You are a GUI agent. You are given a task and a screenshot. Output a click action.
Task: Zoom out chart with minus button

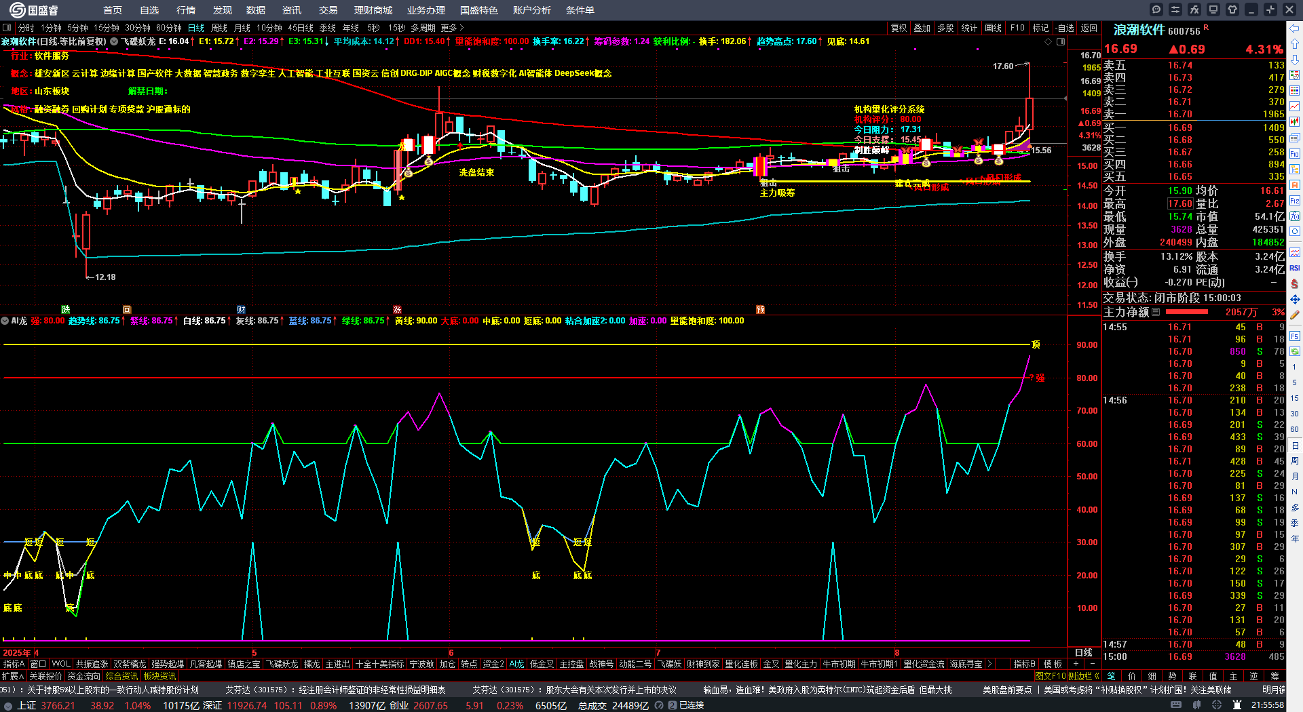[x=1093, y=664]
